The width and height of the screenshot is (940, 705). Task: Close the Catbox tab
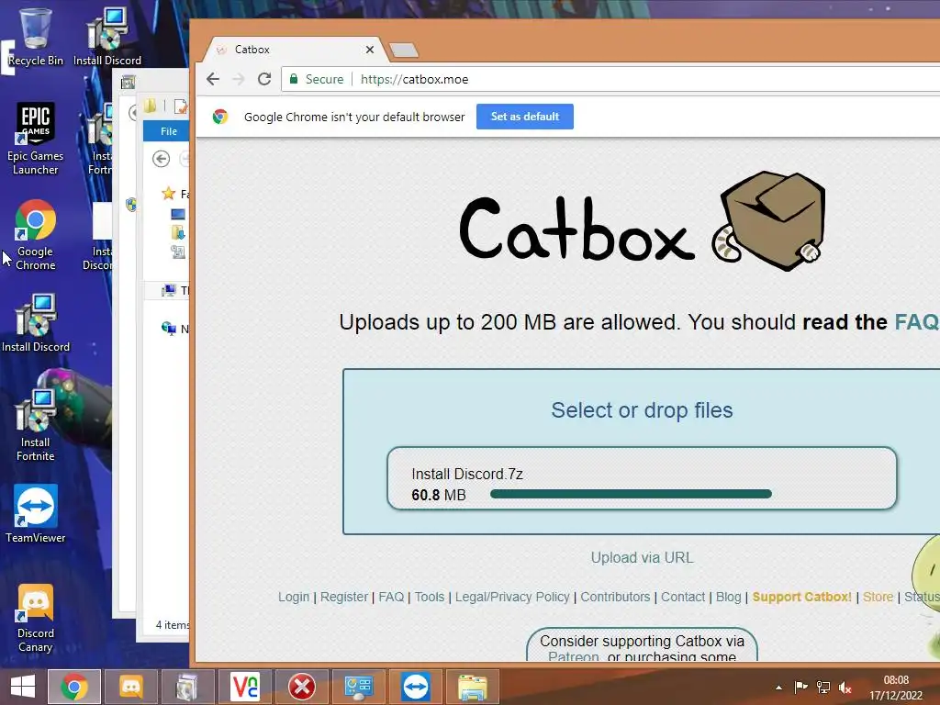tap(370, 50)
